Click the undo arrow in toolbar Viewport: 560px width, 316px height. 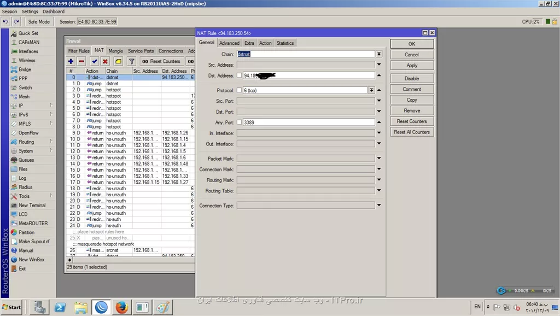(5, 21)
